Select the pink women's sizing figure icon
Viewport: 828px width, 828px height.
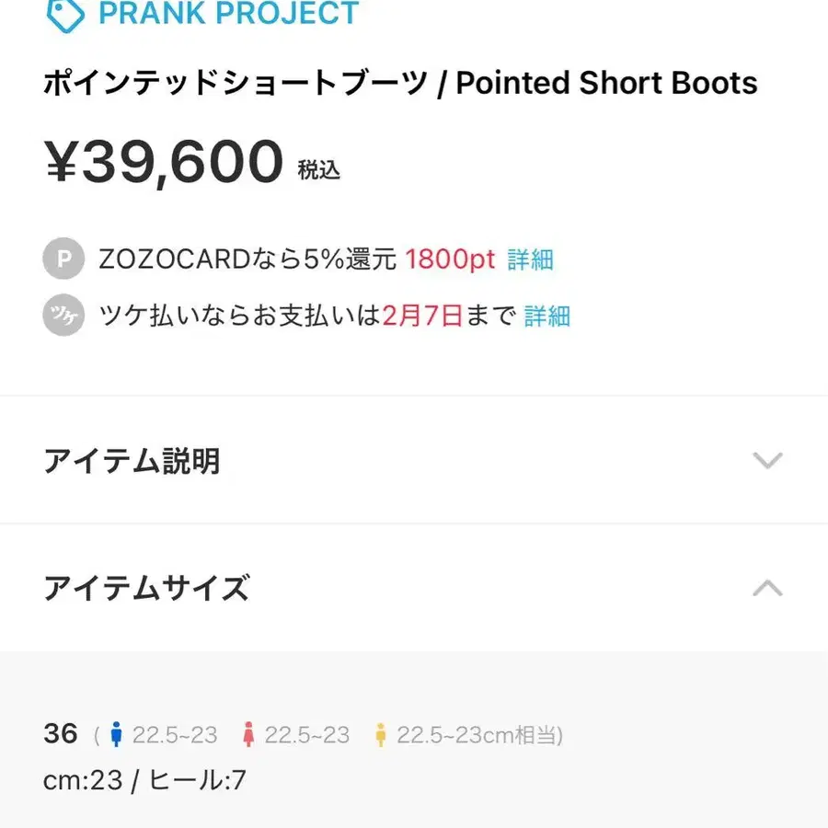(247, 733)
